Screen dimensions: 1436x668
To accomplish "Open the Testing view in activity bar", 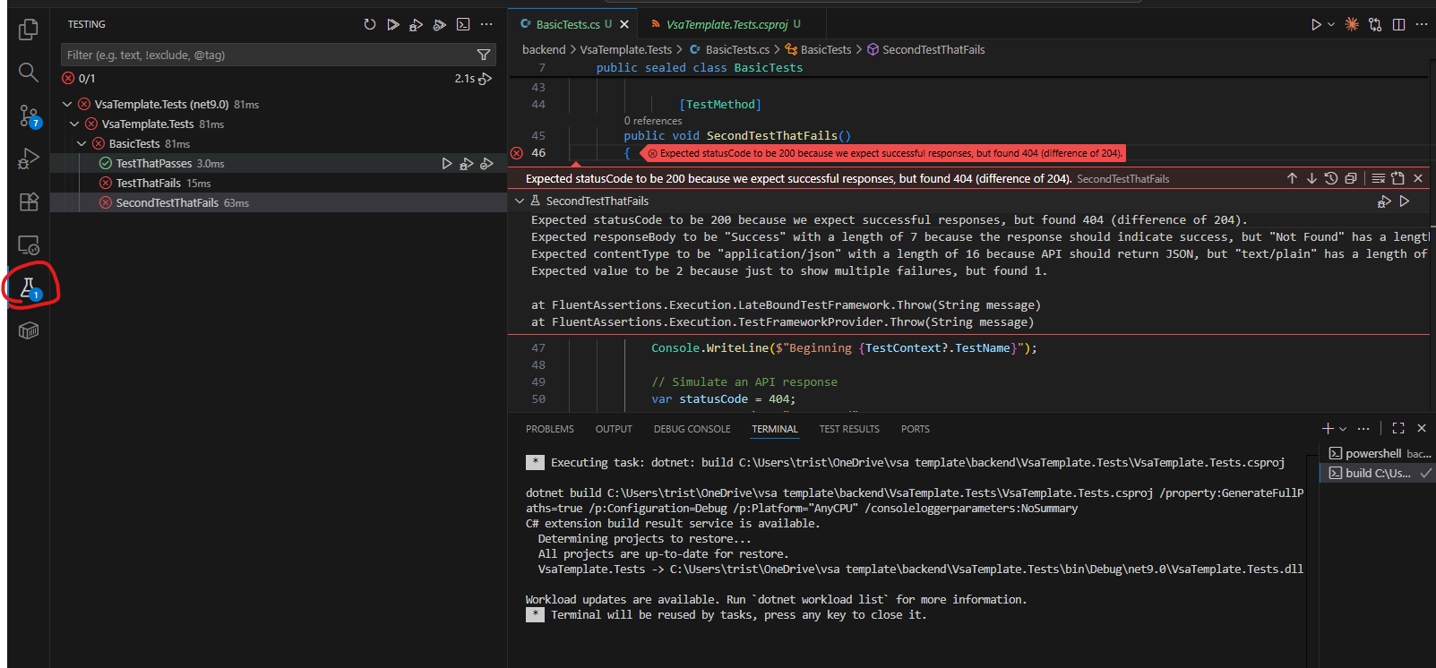I will coord(28,287).
